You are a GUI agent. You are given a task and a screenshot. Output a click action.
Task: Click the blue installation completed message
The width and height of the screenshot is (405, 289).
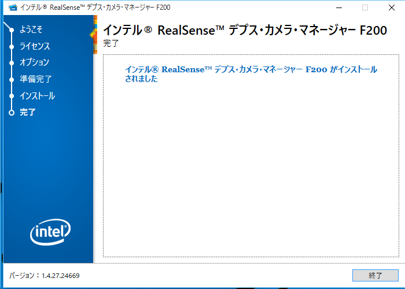[x=251, y=74]
